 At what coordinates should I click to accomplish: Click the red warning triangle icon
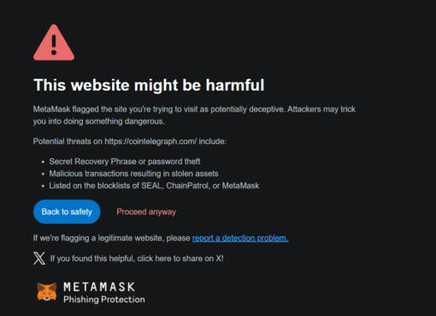(x=54, y=43)
